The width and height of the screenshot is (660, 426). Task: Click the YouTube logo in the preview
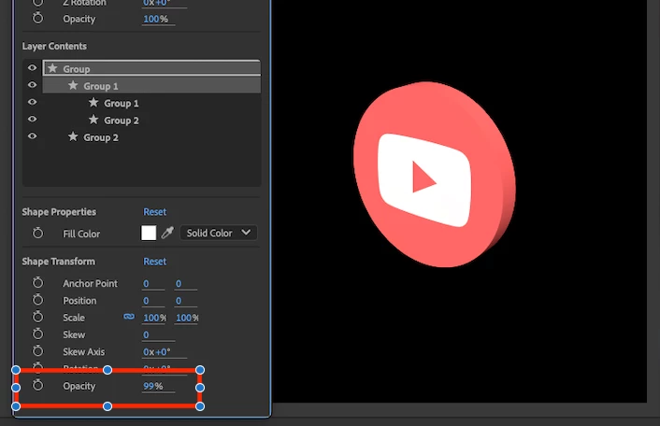(x=435, y=174)
